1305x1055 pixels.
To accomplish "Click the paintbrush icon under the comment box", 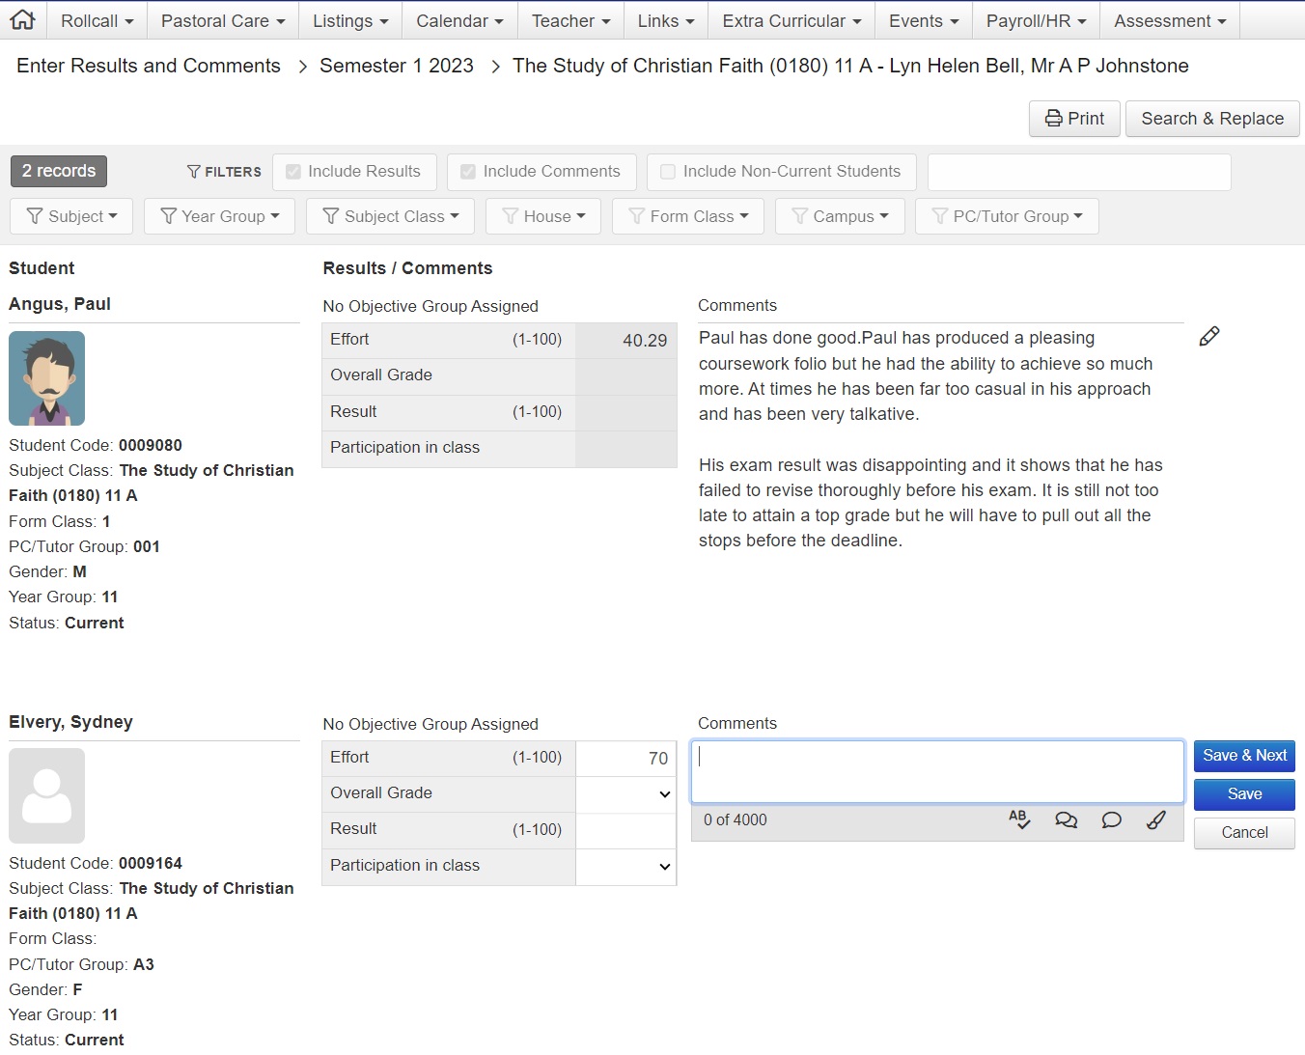I will pyautogui.click(x=1155, y=820).
